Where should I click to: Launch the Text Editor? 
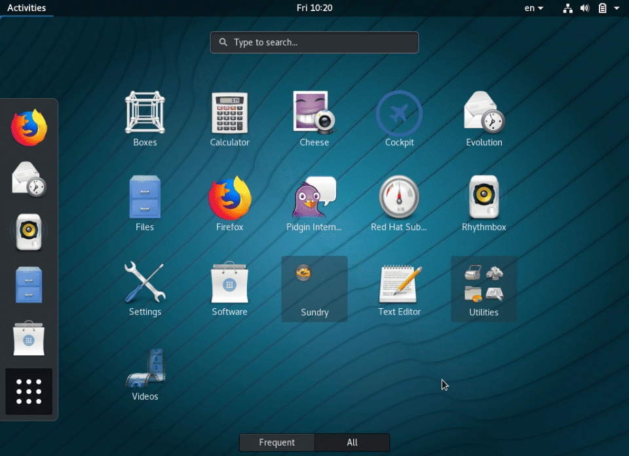click(x=399, y=289)
